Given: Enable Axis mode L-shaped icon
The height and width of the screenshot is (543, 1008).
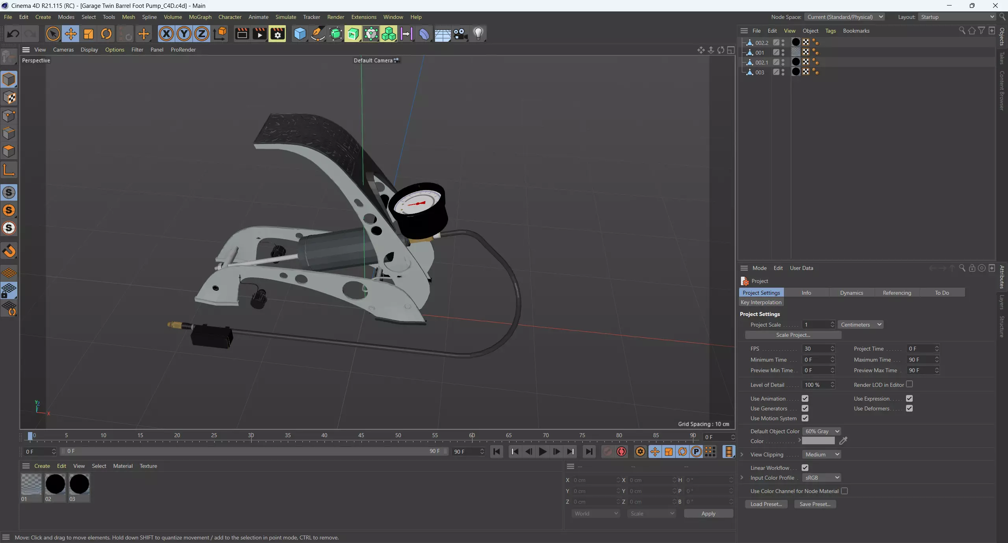Looking at the screenshot, I should (x=9, y=170).
